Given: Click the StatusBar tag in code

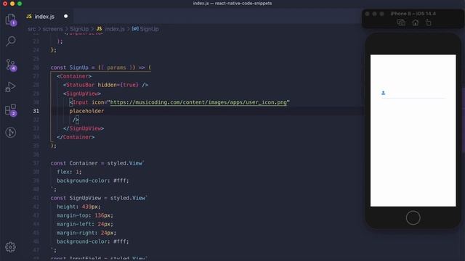Looking at the screenshot, I should 81,85.
